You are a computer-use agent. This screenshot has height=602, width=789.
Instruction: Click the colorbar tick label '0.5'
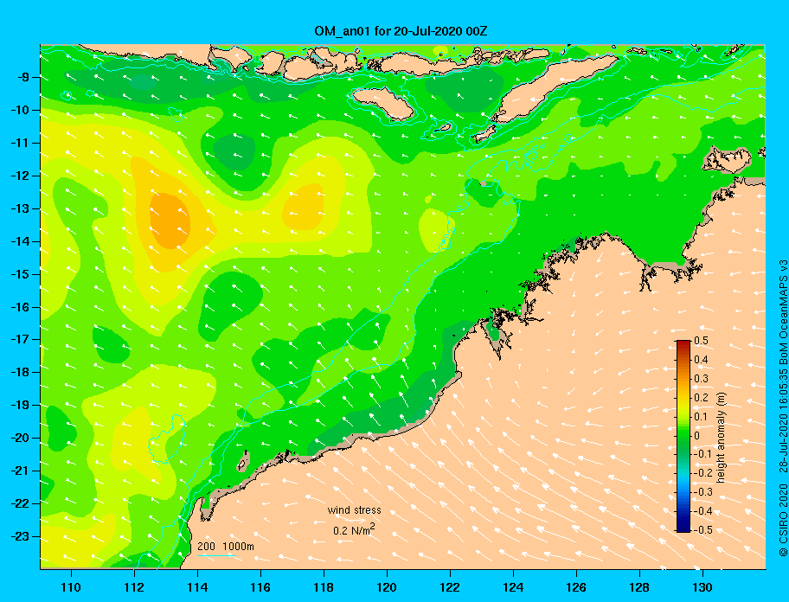[x=701, y=341]
